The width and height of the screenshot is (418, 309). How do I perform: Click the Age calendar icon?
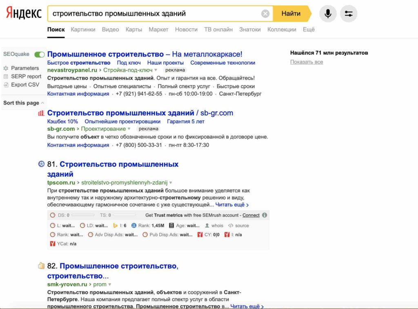coord(171,226)
